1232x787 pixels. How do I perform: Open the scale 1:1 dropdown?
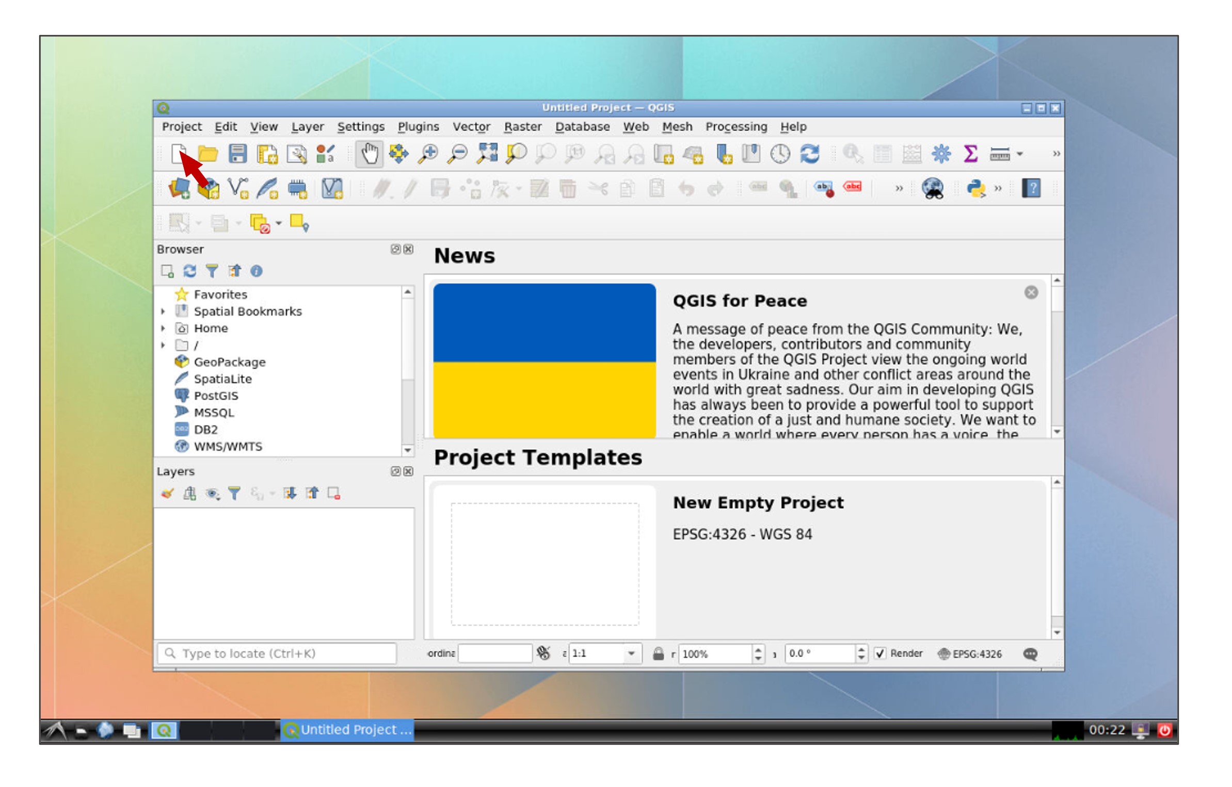(631, 653)
